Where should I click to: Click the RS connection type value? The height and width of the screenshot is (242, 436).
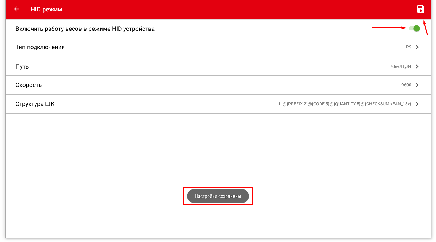408,47
